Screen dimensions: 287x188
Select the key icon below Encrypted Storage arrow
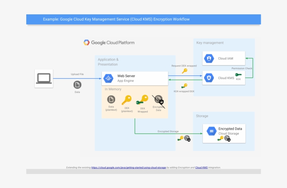pos(180,138)
